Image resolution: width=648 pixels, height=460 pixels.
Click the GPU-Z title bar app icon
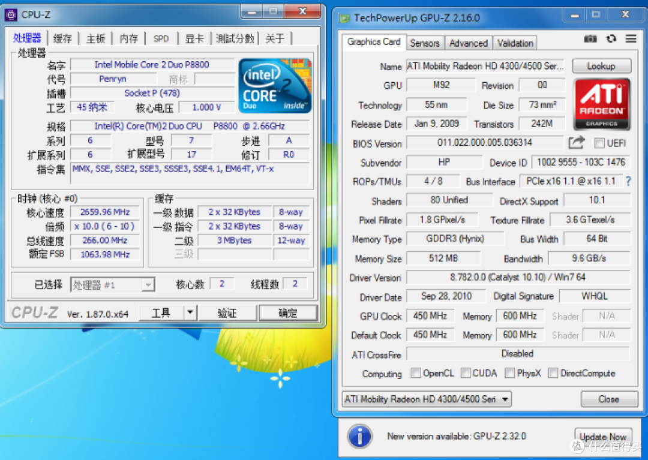[344, 19]
